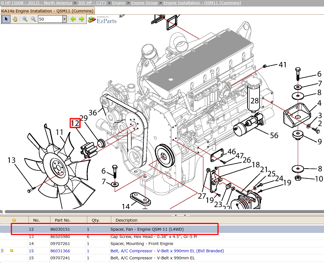Click callout number 12 in diagram
324x263 pixels.
[75, 123]
